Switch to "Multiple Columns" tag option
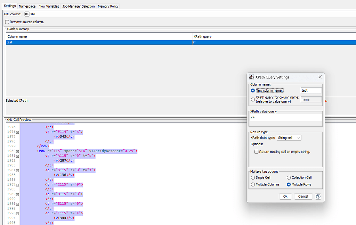Viewport: 356px width, 225px height. [253, 184]
